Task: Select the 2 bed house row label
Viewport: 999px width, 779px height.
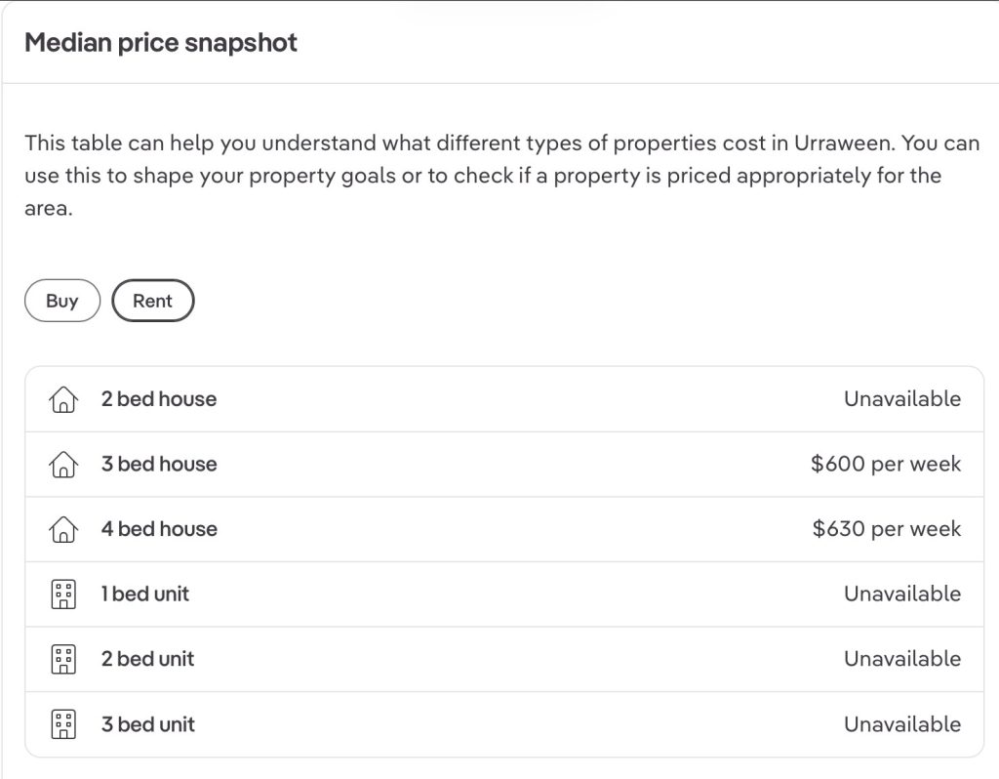Action: click(159, 399)
